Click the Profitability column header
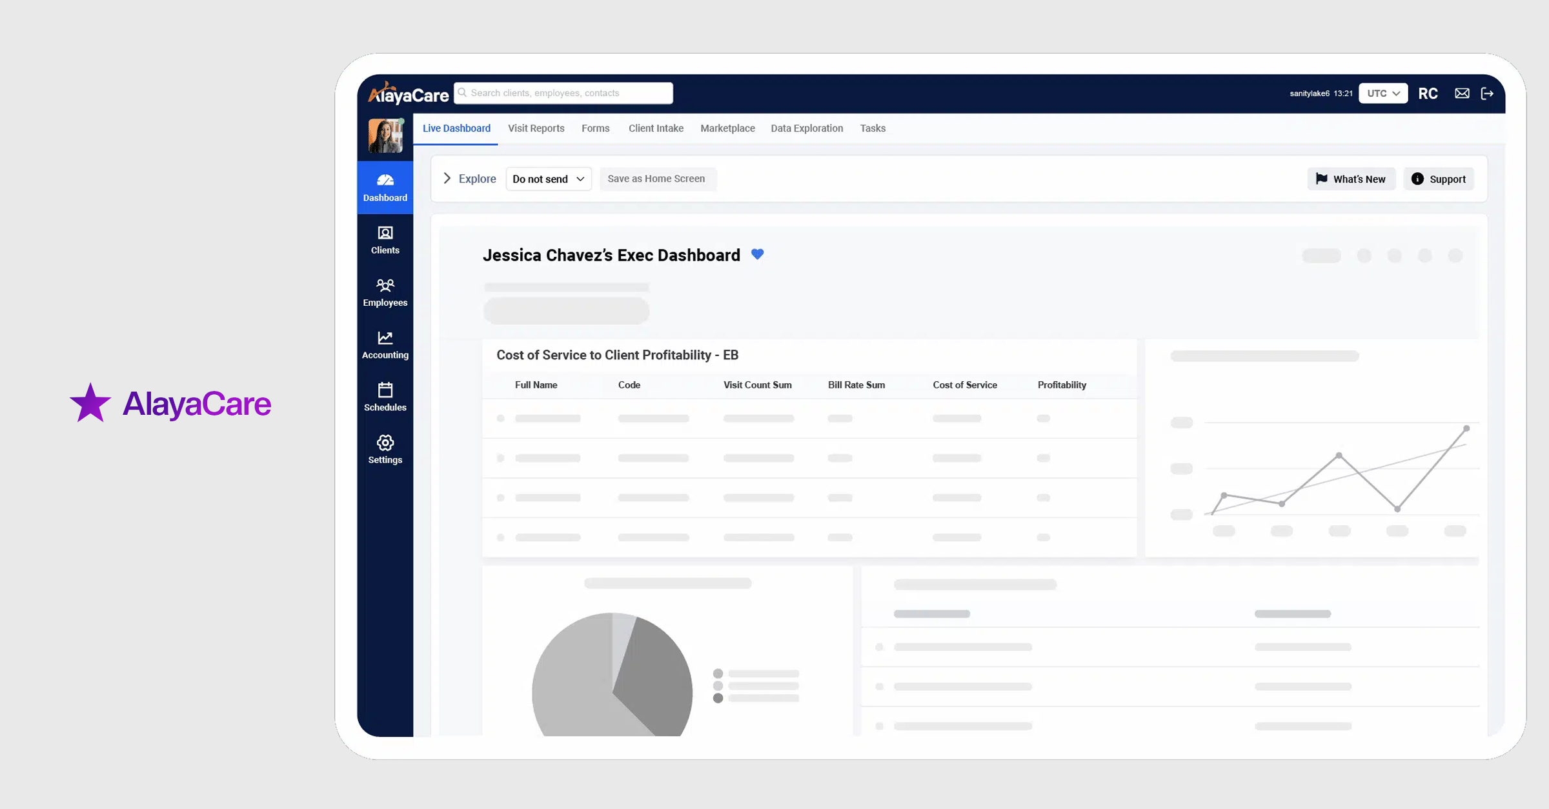The height and width of the screenshot is (809, 1549). click(x=1062, y=385)
